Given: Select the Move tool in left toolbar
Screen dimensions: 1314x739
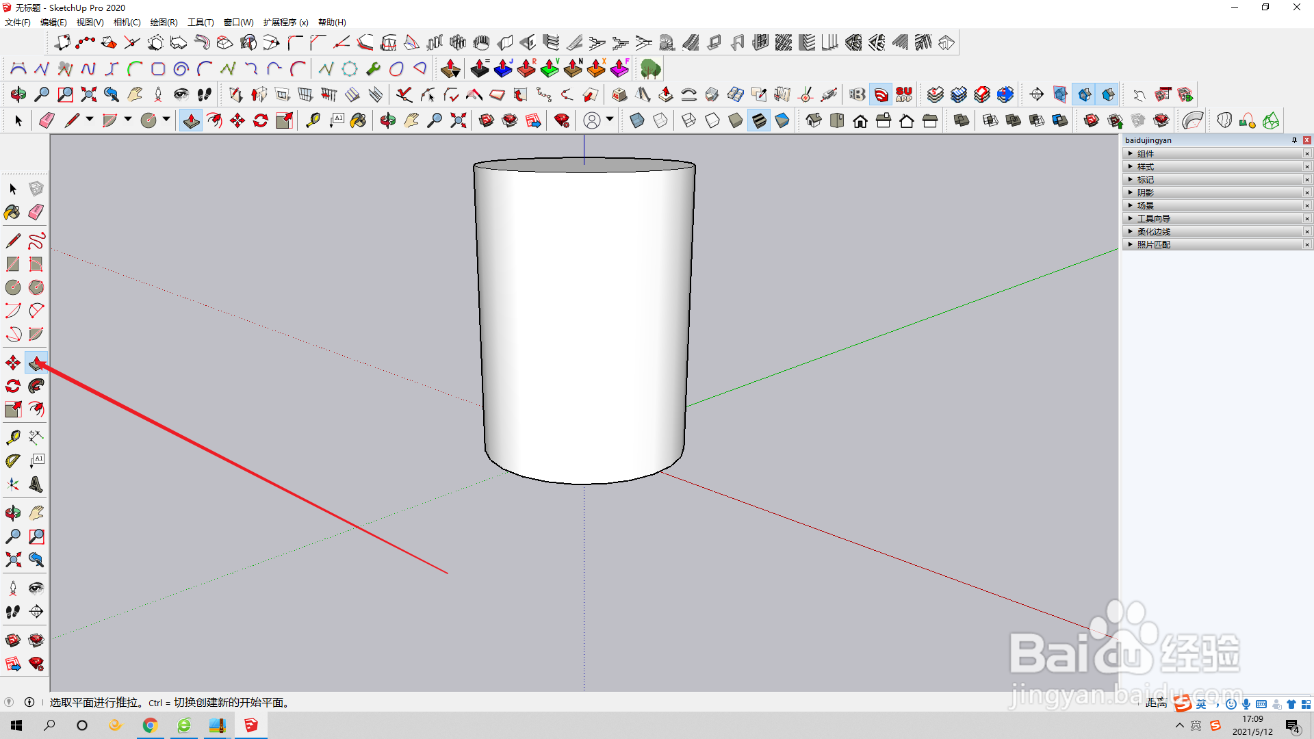Looking at the screenshot, I should click(x=13, y=363).
